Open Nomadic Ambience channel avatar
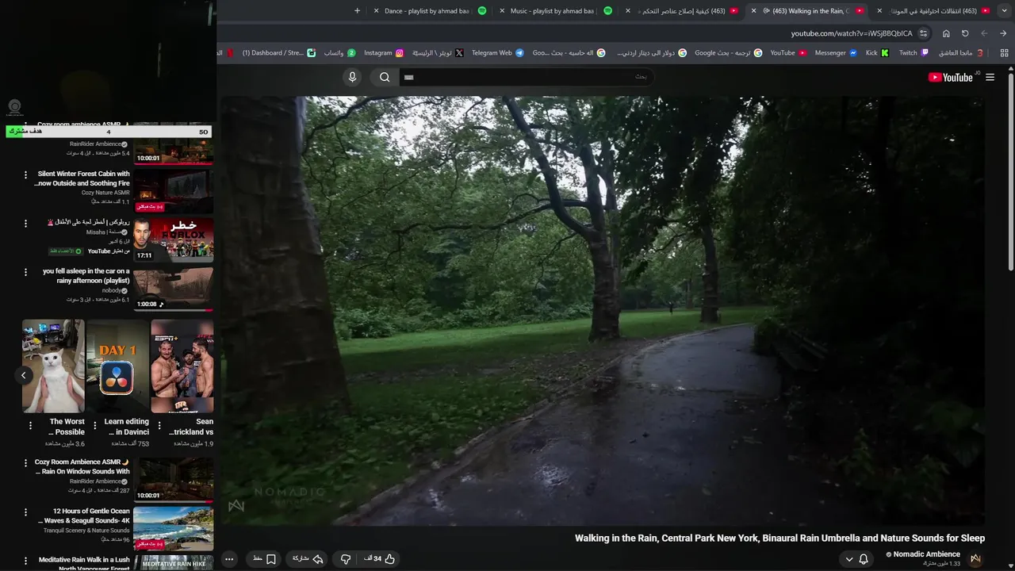Screen dimensions: 1015x571 975,559
